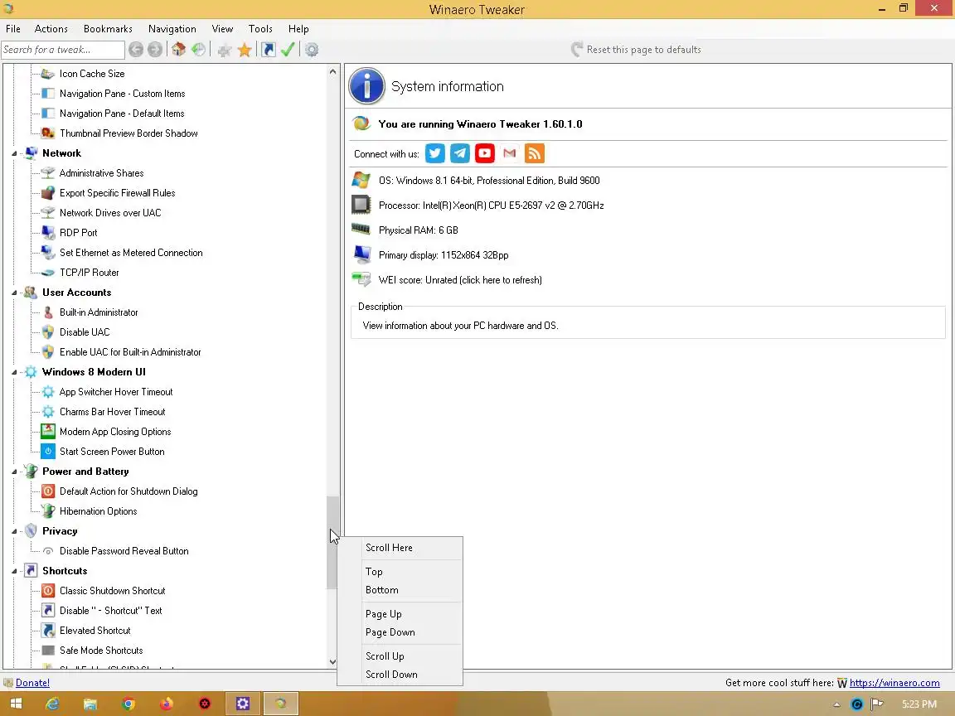Click Default Action for Shutdown Dialog icon
The width and height of the screenshot is (955, 716).
[x=48, y=491]
